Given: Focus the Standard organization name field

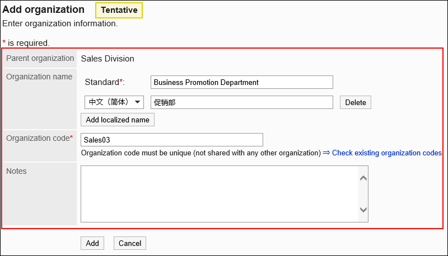Looking at the screenshot, I should (x=242, y=82).
